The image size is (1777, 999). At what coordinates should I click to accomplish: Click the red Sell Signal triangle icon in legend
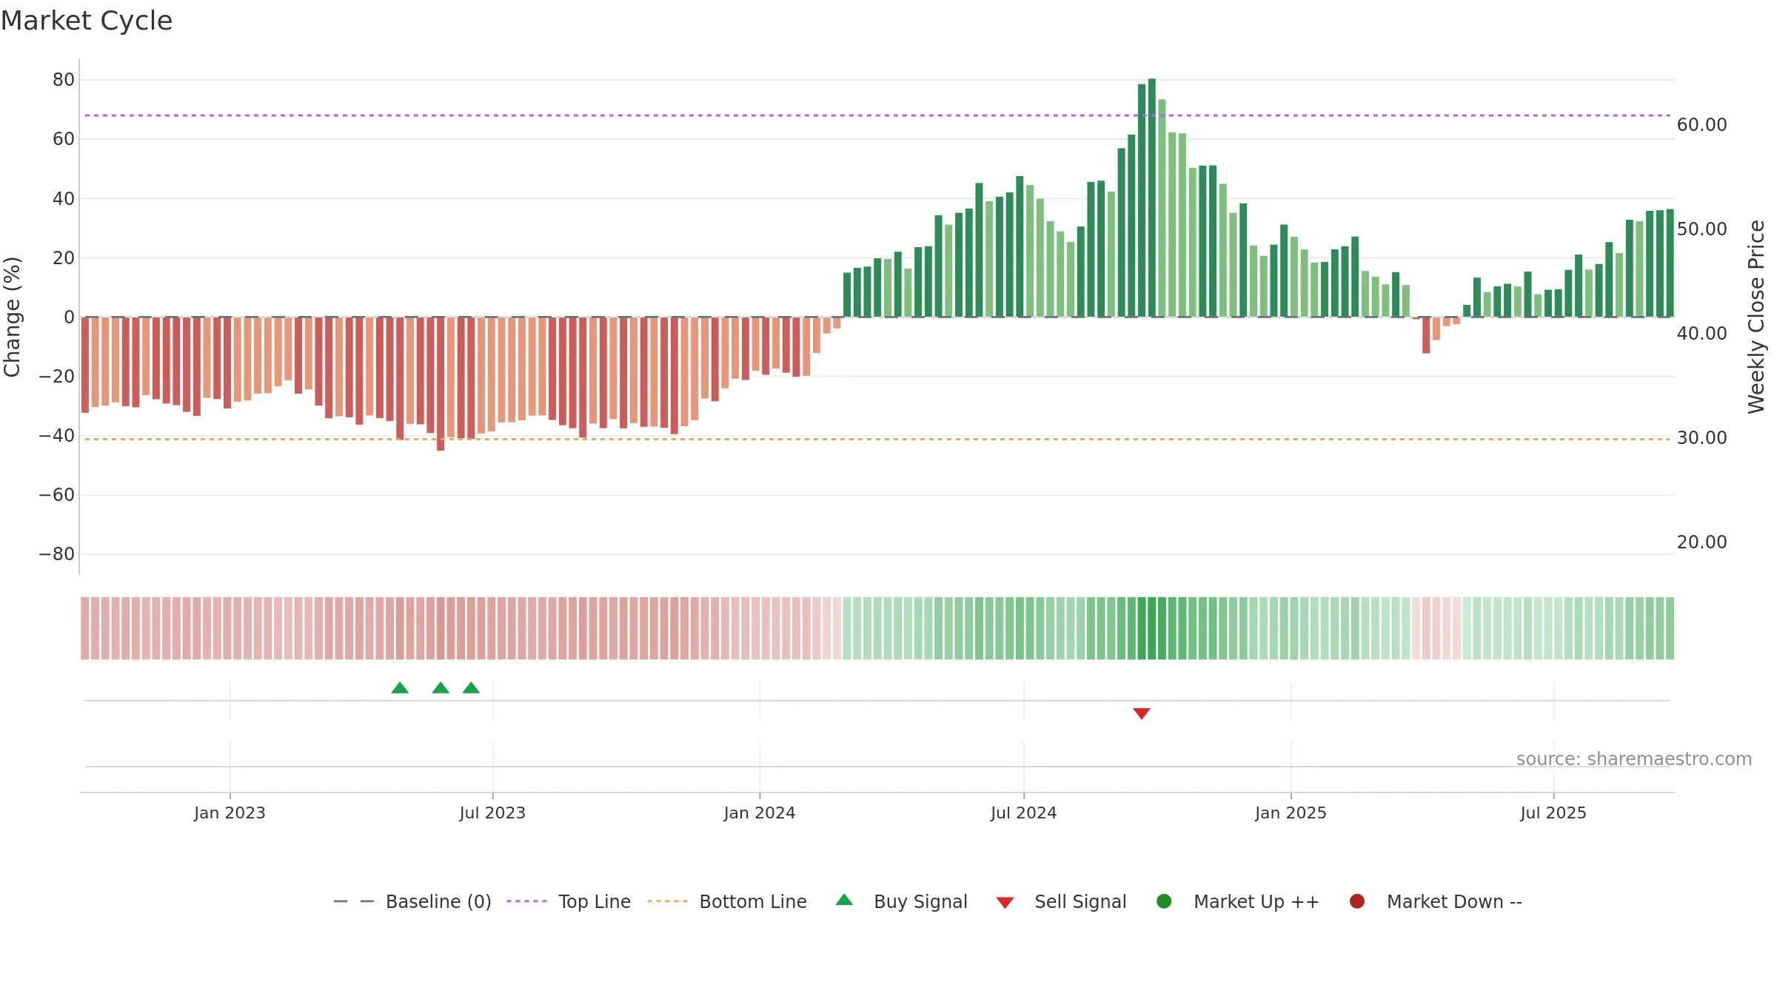click(x=1005, y=903)
